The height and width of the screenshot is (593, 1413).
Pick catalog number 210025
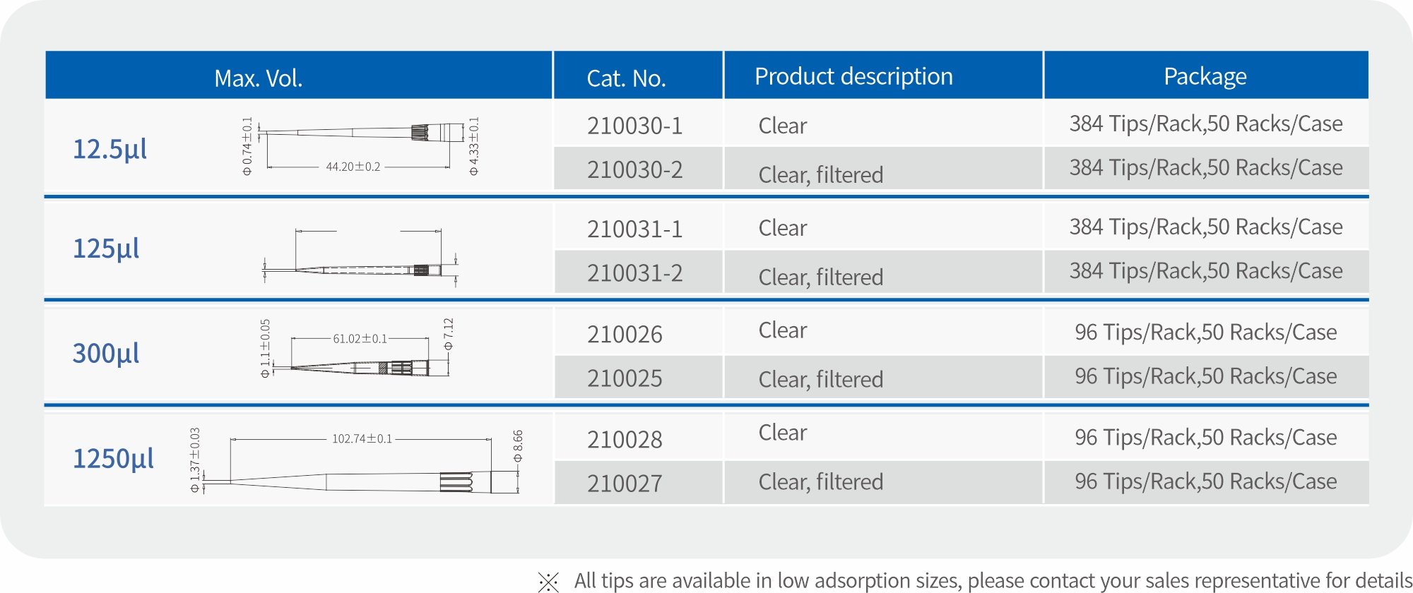coord(625,378)
